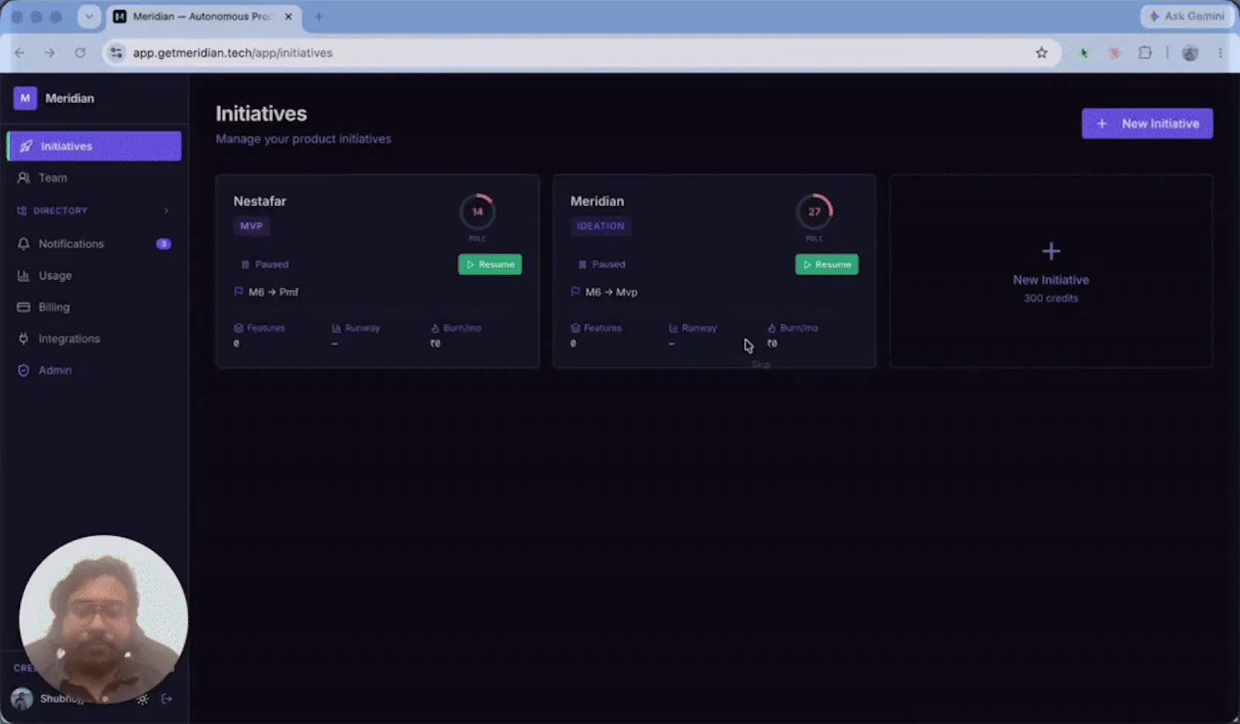Image resolution: width=1240 pixels, height=724 pixels.
Task: Close the Meridian browser tab
Action: (x=288, y=16)
